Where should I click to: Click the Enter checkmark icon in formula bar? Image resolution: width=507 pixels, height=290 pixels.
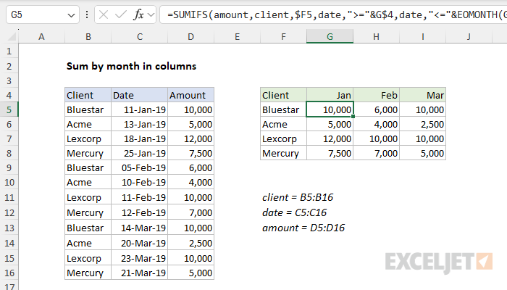121,14
